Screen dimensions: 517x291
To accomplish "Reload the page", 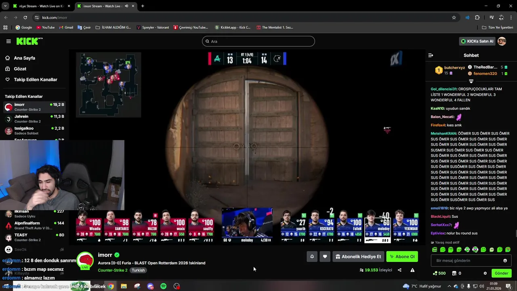I will (25, 17).
